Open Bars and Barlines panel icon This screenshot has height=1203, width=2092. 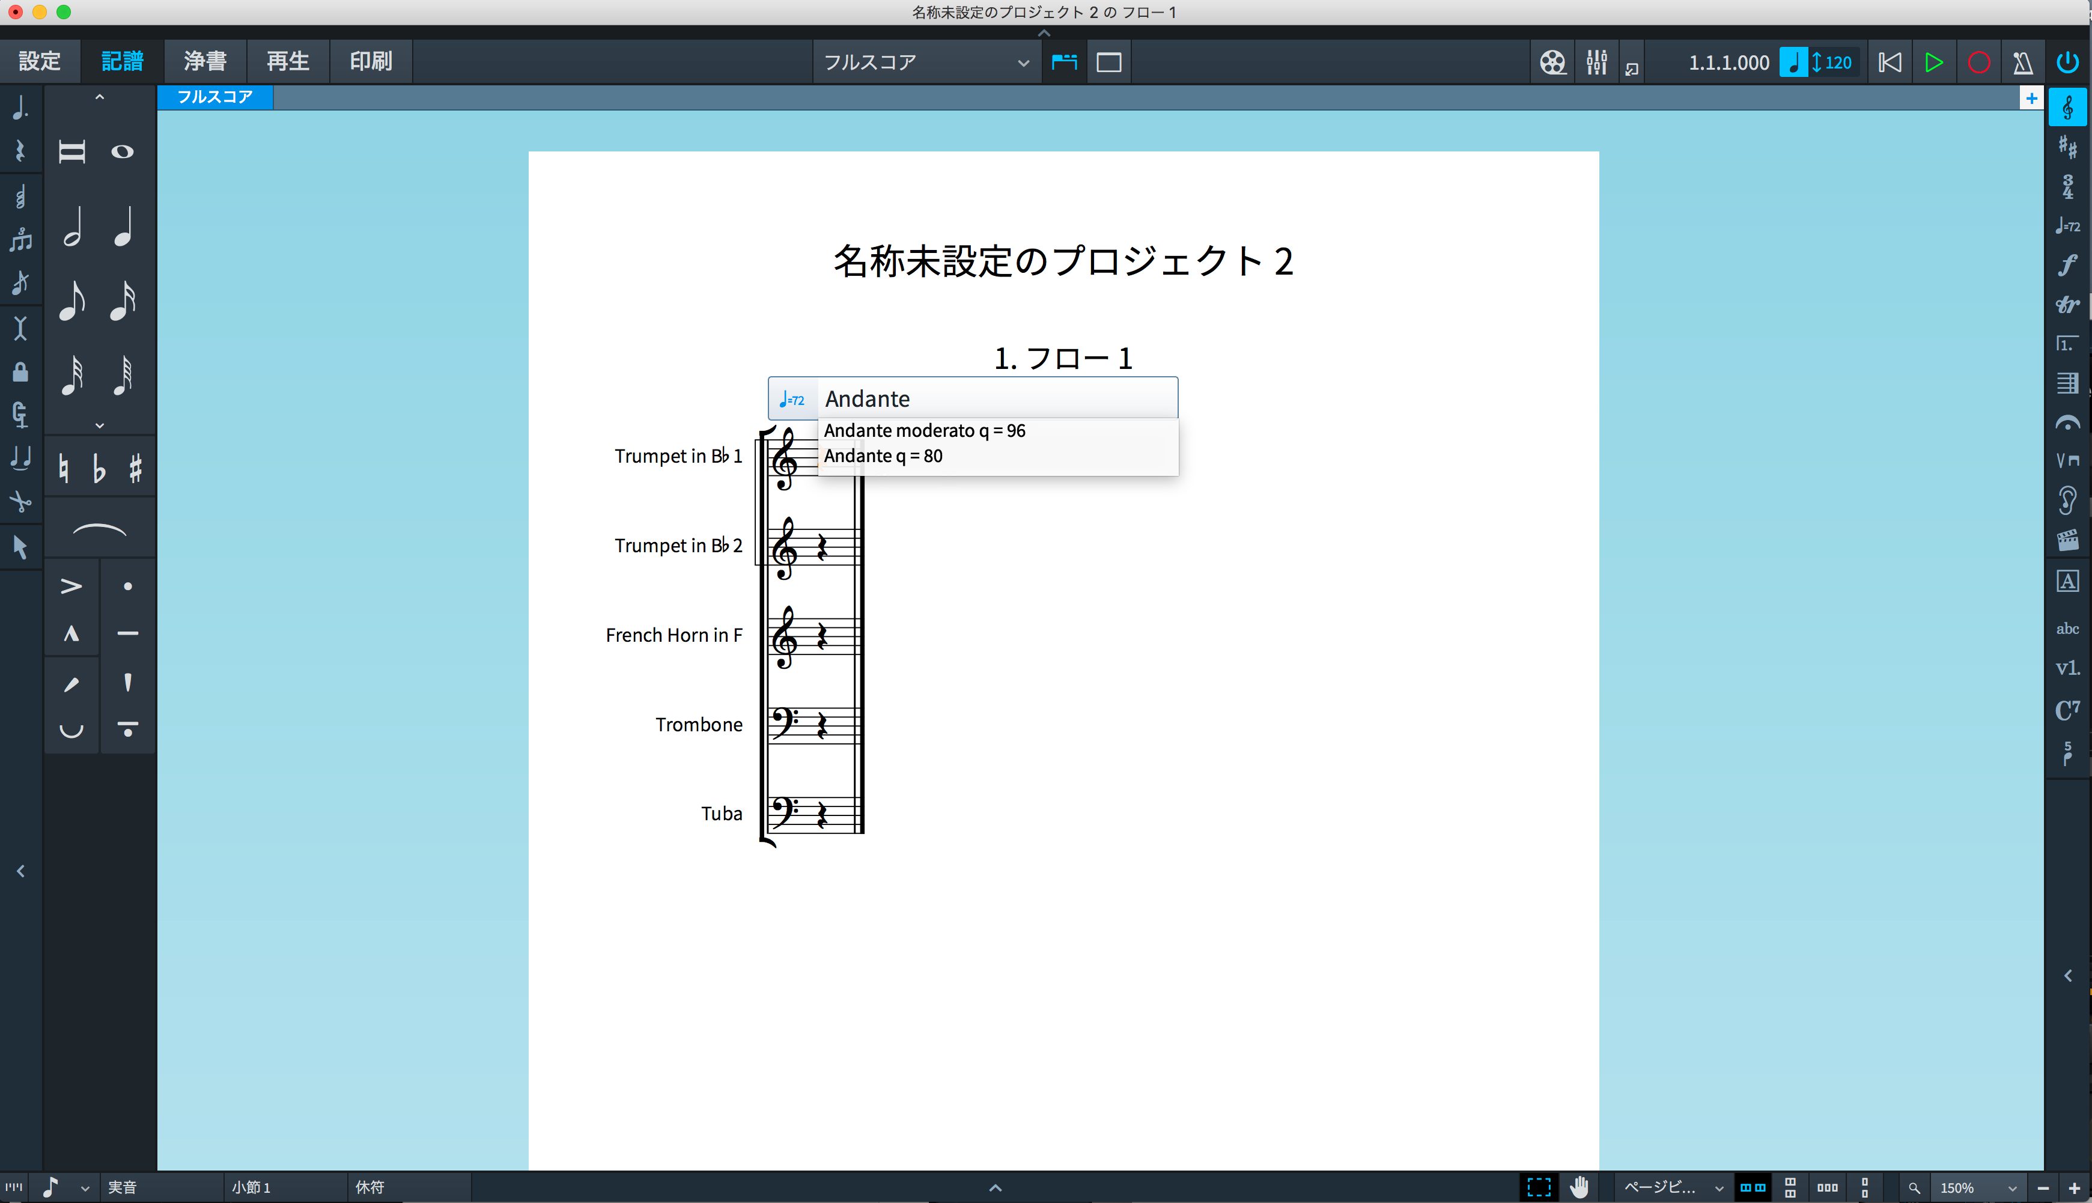(2067, 383)
